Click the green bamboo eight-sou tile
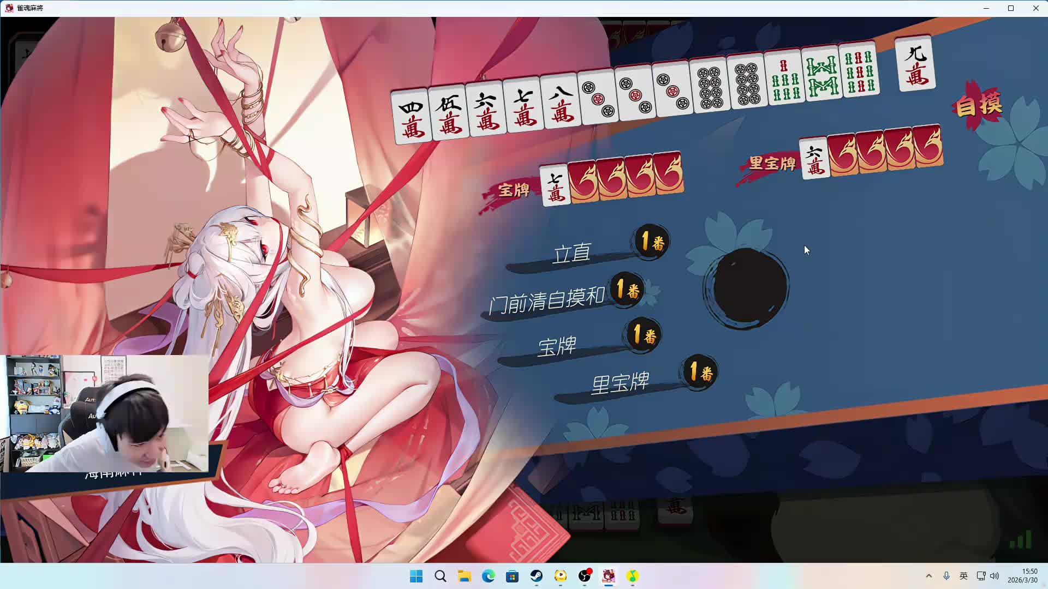Screen dimensions: 1048x589 pyautogui.click(x=822, y=75)
